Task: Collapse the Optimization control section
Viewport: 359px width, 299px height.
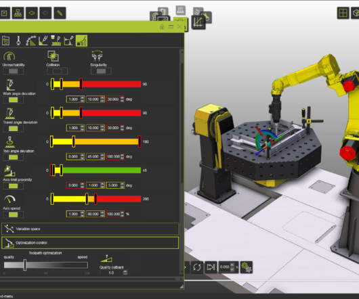Action: pos(90,243)
